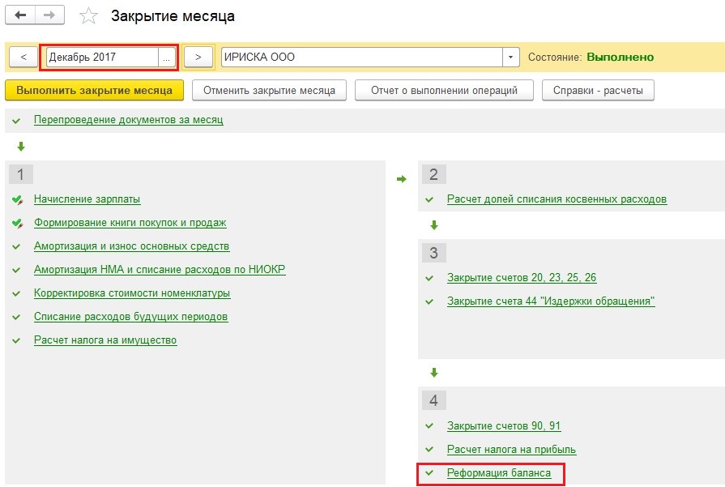Expand the organization ИРИСКА ООО dropdown
The image size is (725, 487).
pos(510,58)
